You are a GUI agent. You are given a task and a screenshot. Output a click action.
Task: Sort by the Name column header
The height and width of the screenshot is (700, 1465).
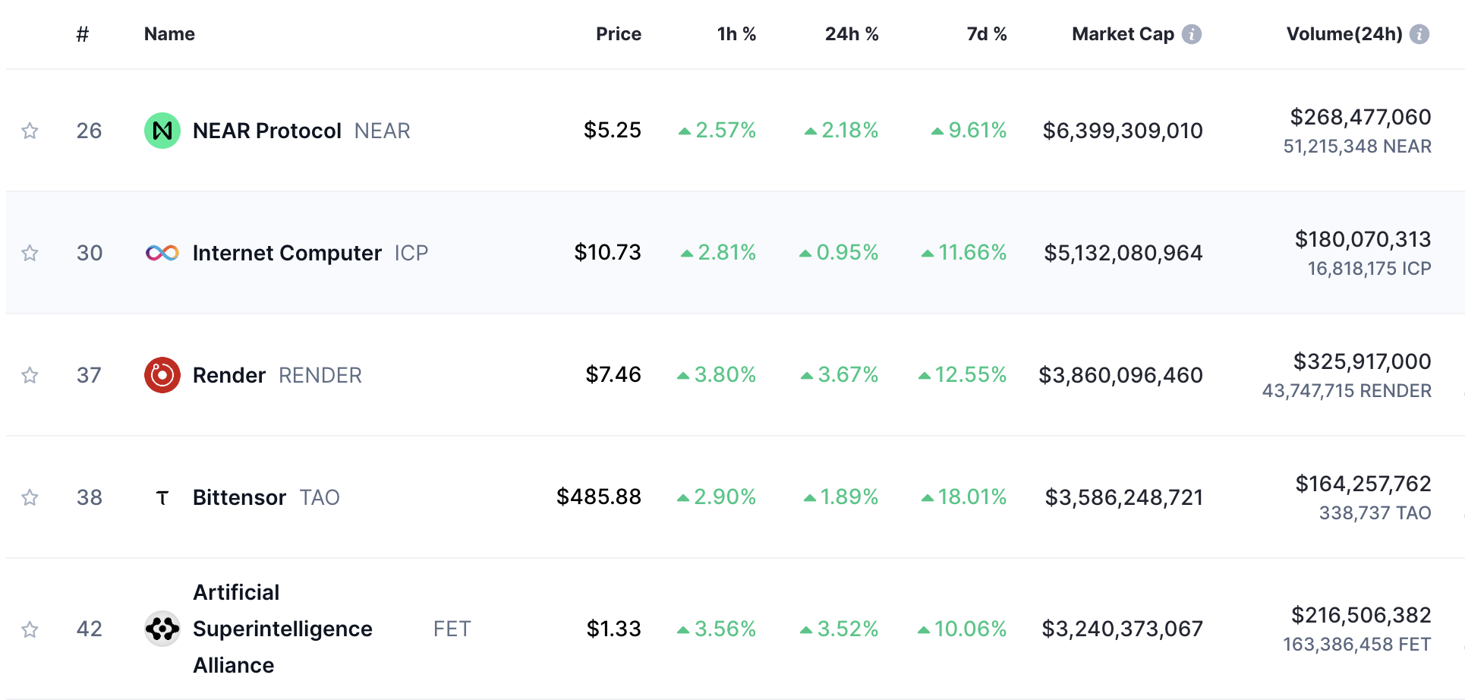169,34
